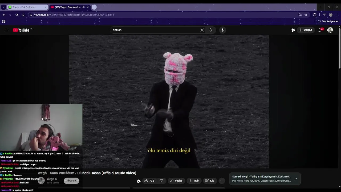
Task: Open the Wegh channel name link
Action: click(x=51, y=179)
